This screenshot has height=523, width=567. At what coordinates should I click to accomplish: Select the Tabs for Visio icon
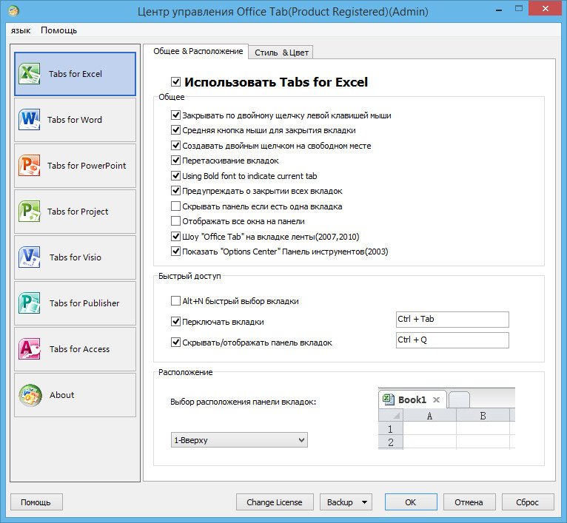click(x=30, y=257)
